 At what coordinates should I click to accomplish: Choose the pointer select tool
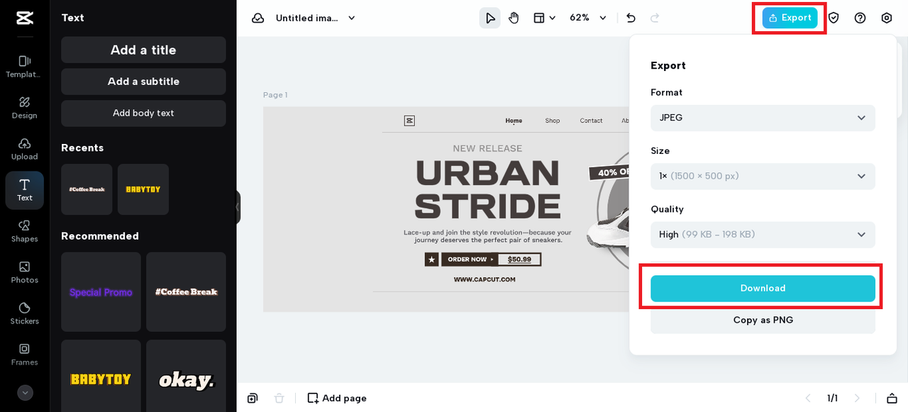point(489,18)
